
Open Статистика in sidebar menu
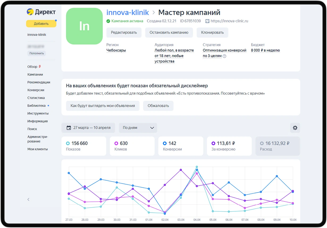[x=36, y=98]
